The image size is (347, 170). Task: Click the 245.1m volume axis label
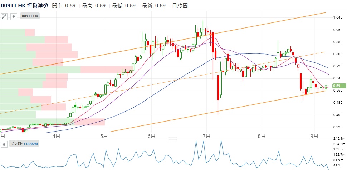[x=339, y=138]
